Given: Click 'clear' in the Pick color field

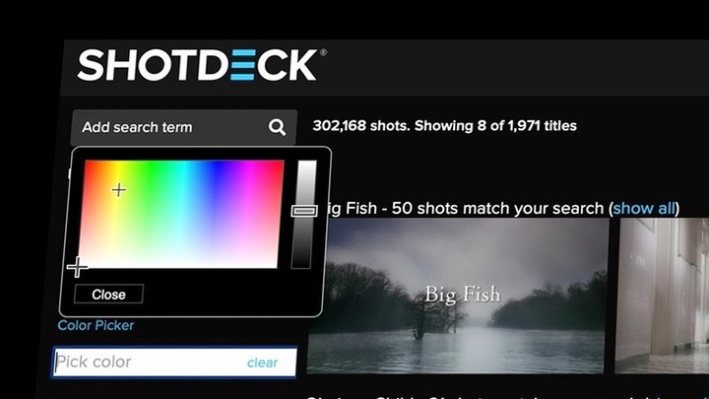Looking at the screenshot, I should tap(262, 363).
